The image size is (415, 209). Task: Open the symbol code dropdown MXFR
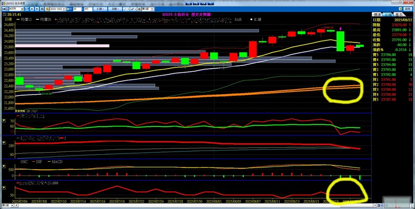[x=22, y=9]
